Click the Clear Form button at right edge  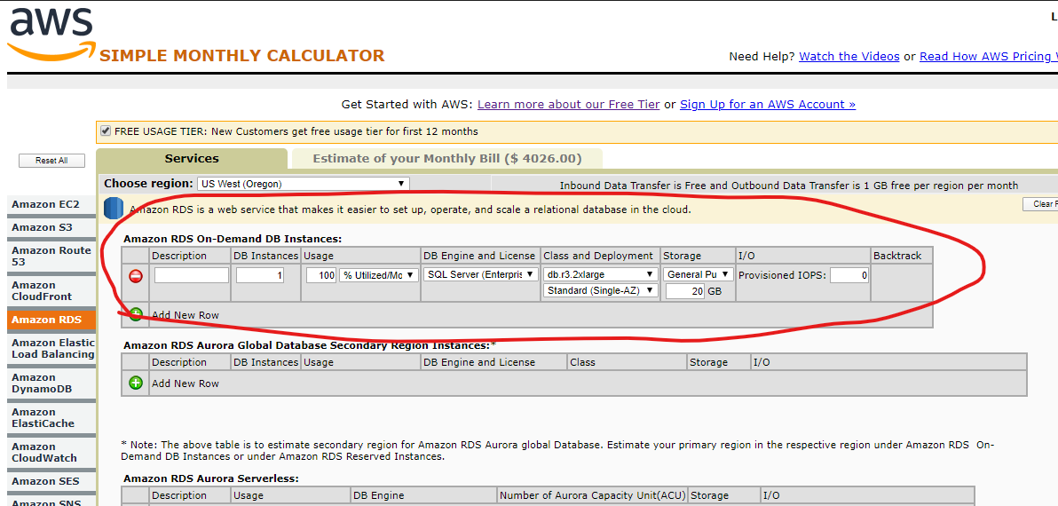(x=1040, y=204)
